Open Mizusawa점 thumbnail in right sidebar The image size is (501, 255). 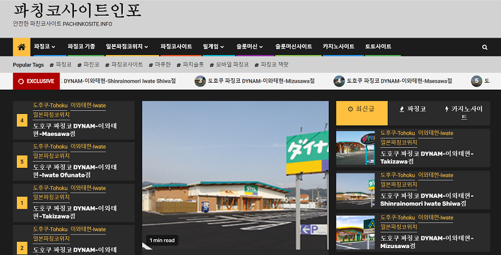[x=355, y=232]
